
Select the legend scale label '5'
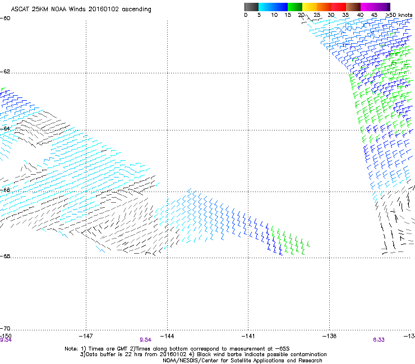click(x=259, y=15)
